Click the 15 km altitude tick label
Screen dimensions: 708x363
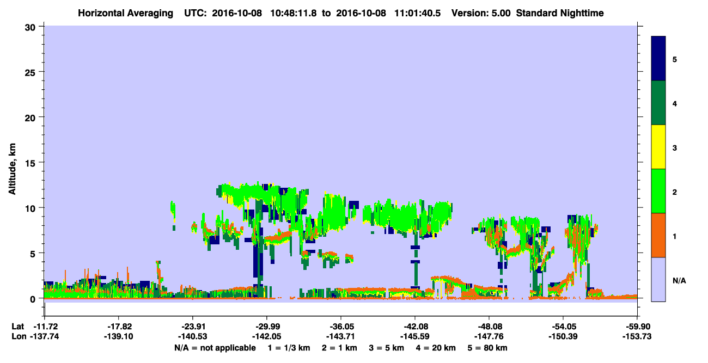click(30, 163)
